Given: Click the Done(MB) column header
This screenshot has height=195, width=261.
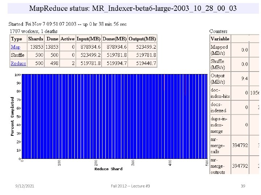Looking at the screenshot, I should click(115, 39).
